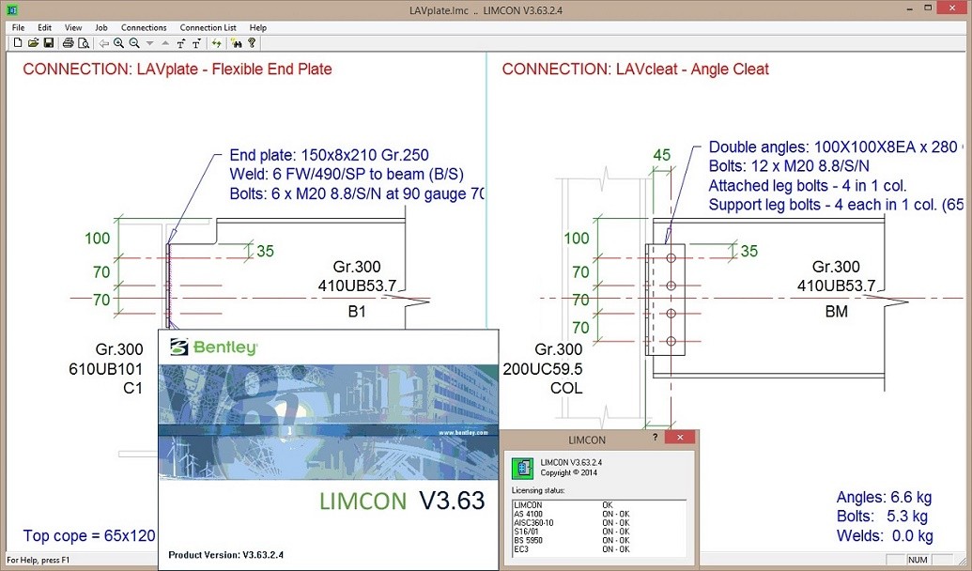
Task: Click the binoculars find icon
Action: [x=236, y=43]
